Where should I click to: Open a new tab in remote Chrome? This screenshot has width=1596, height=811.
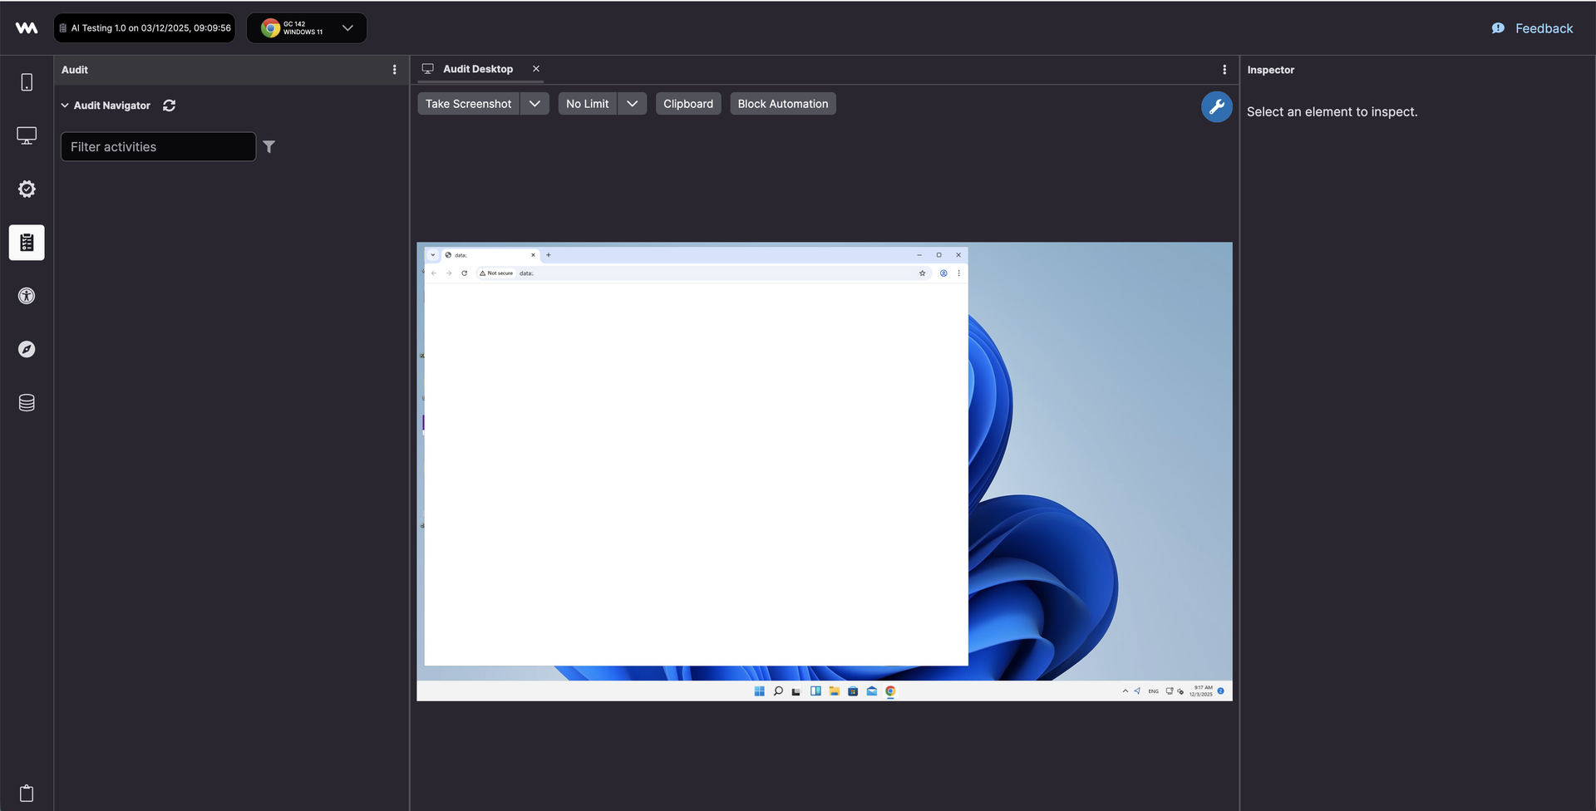click(549, 255)
